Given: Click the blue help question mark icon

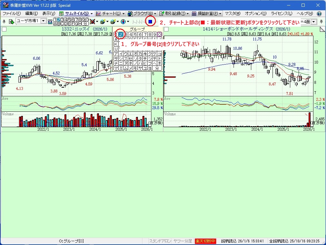Looking at the screenshot, I should coord(319,14).
